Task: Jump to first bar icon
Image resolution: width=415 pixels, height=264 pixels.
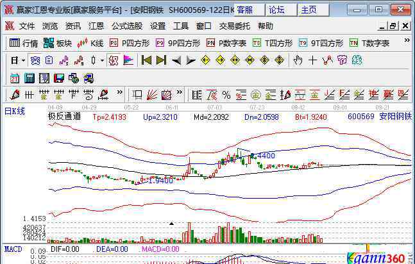Action: pyautogui.click(x=146, y=61)
